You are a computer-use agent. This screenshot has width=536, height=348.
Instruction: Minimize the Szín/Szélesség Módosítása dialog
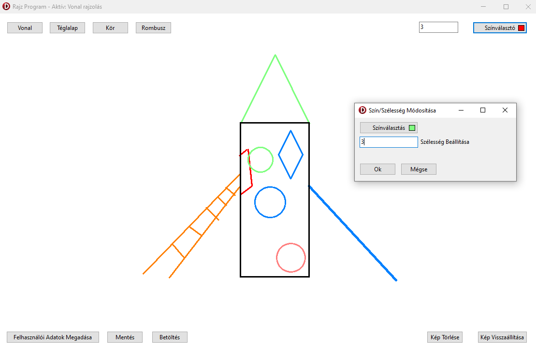pos(461,111)
